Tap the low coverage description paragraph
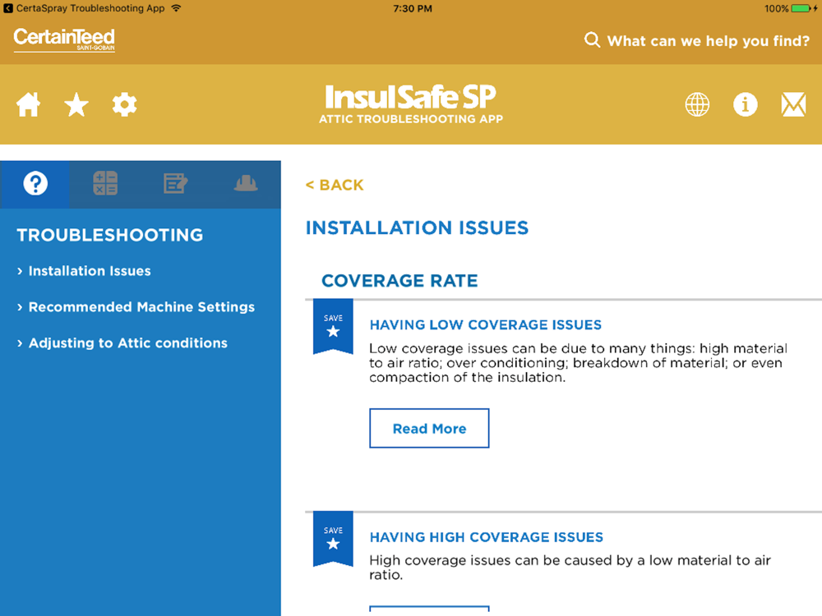 (x=578, y=363)
